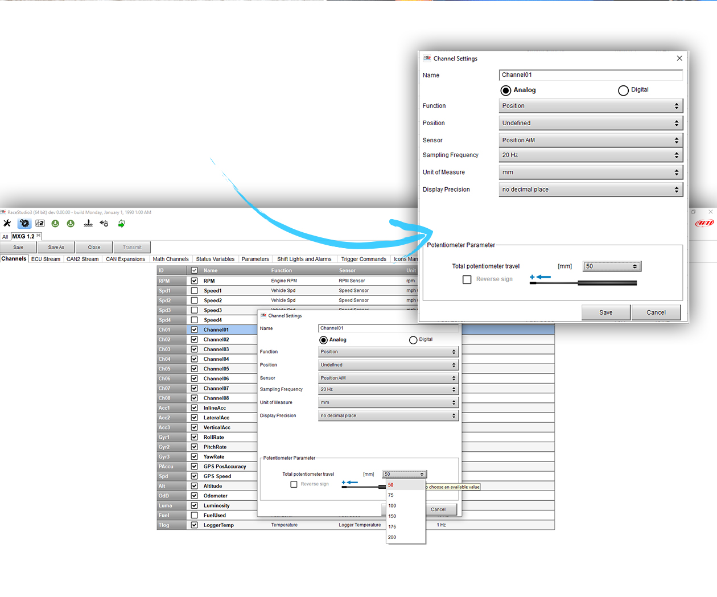Toggle the InlineAcc row checkbox
The height and width of the screenshot is (597, 717).
click(x=194, y=408)
